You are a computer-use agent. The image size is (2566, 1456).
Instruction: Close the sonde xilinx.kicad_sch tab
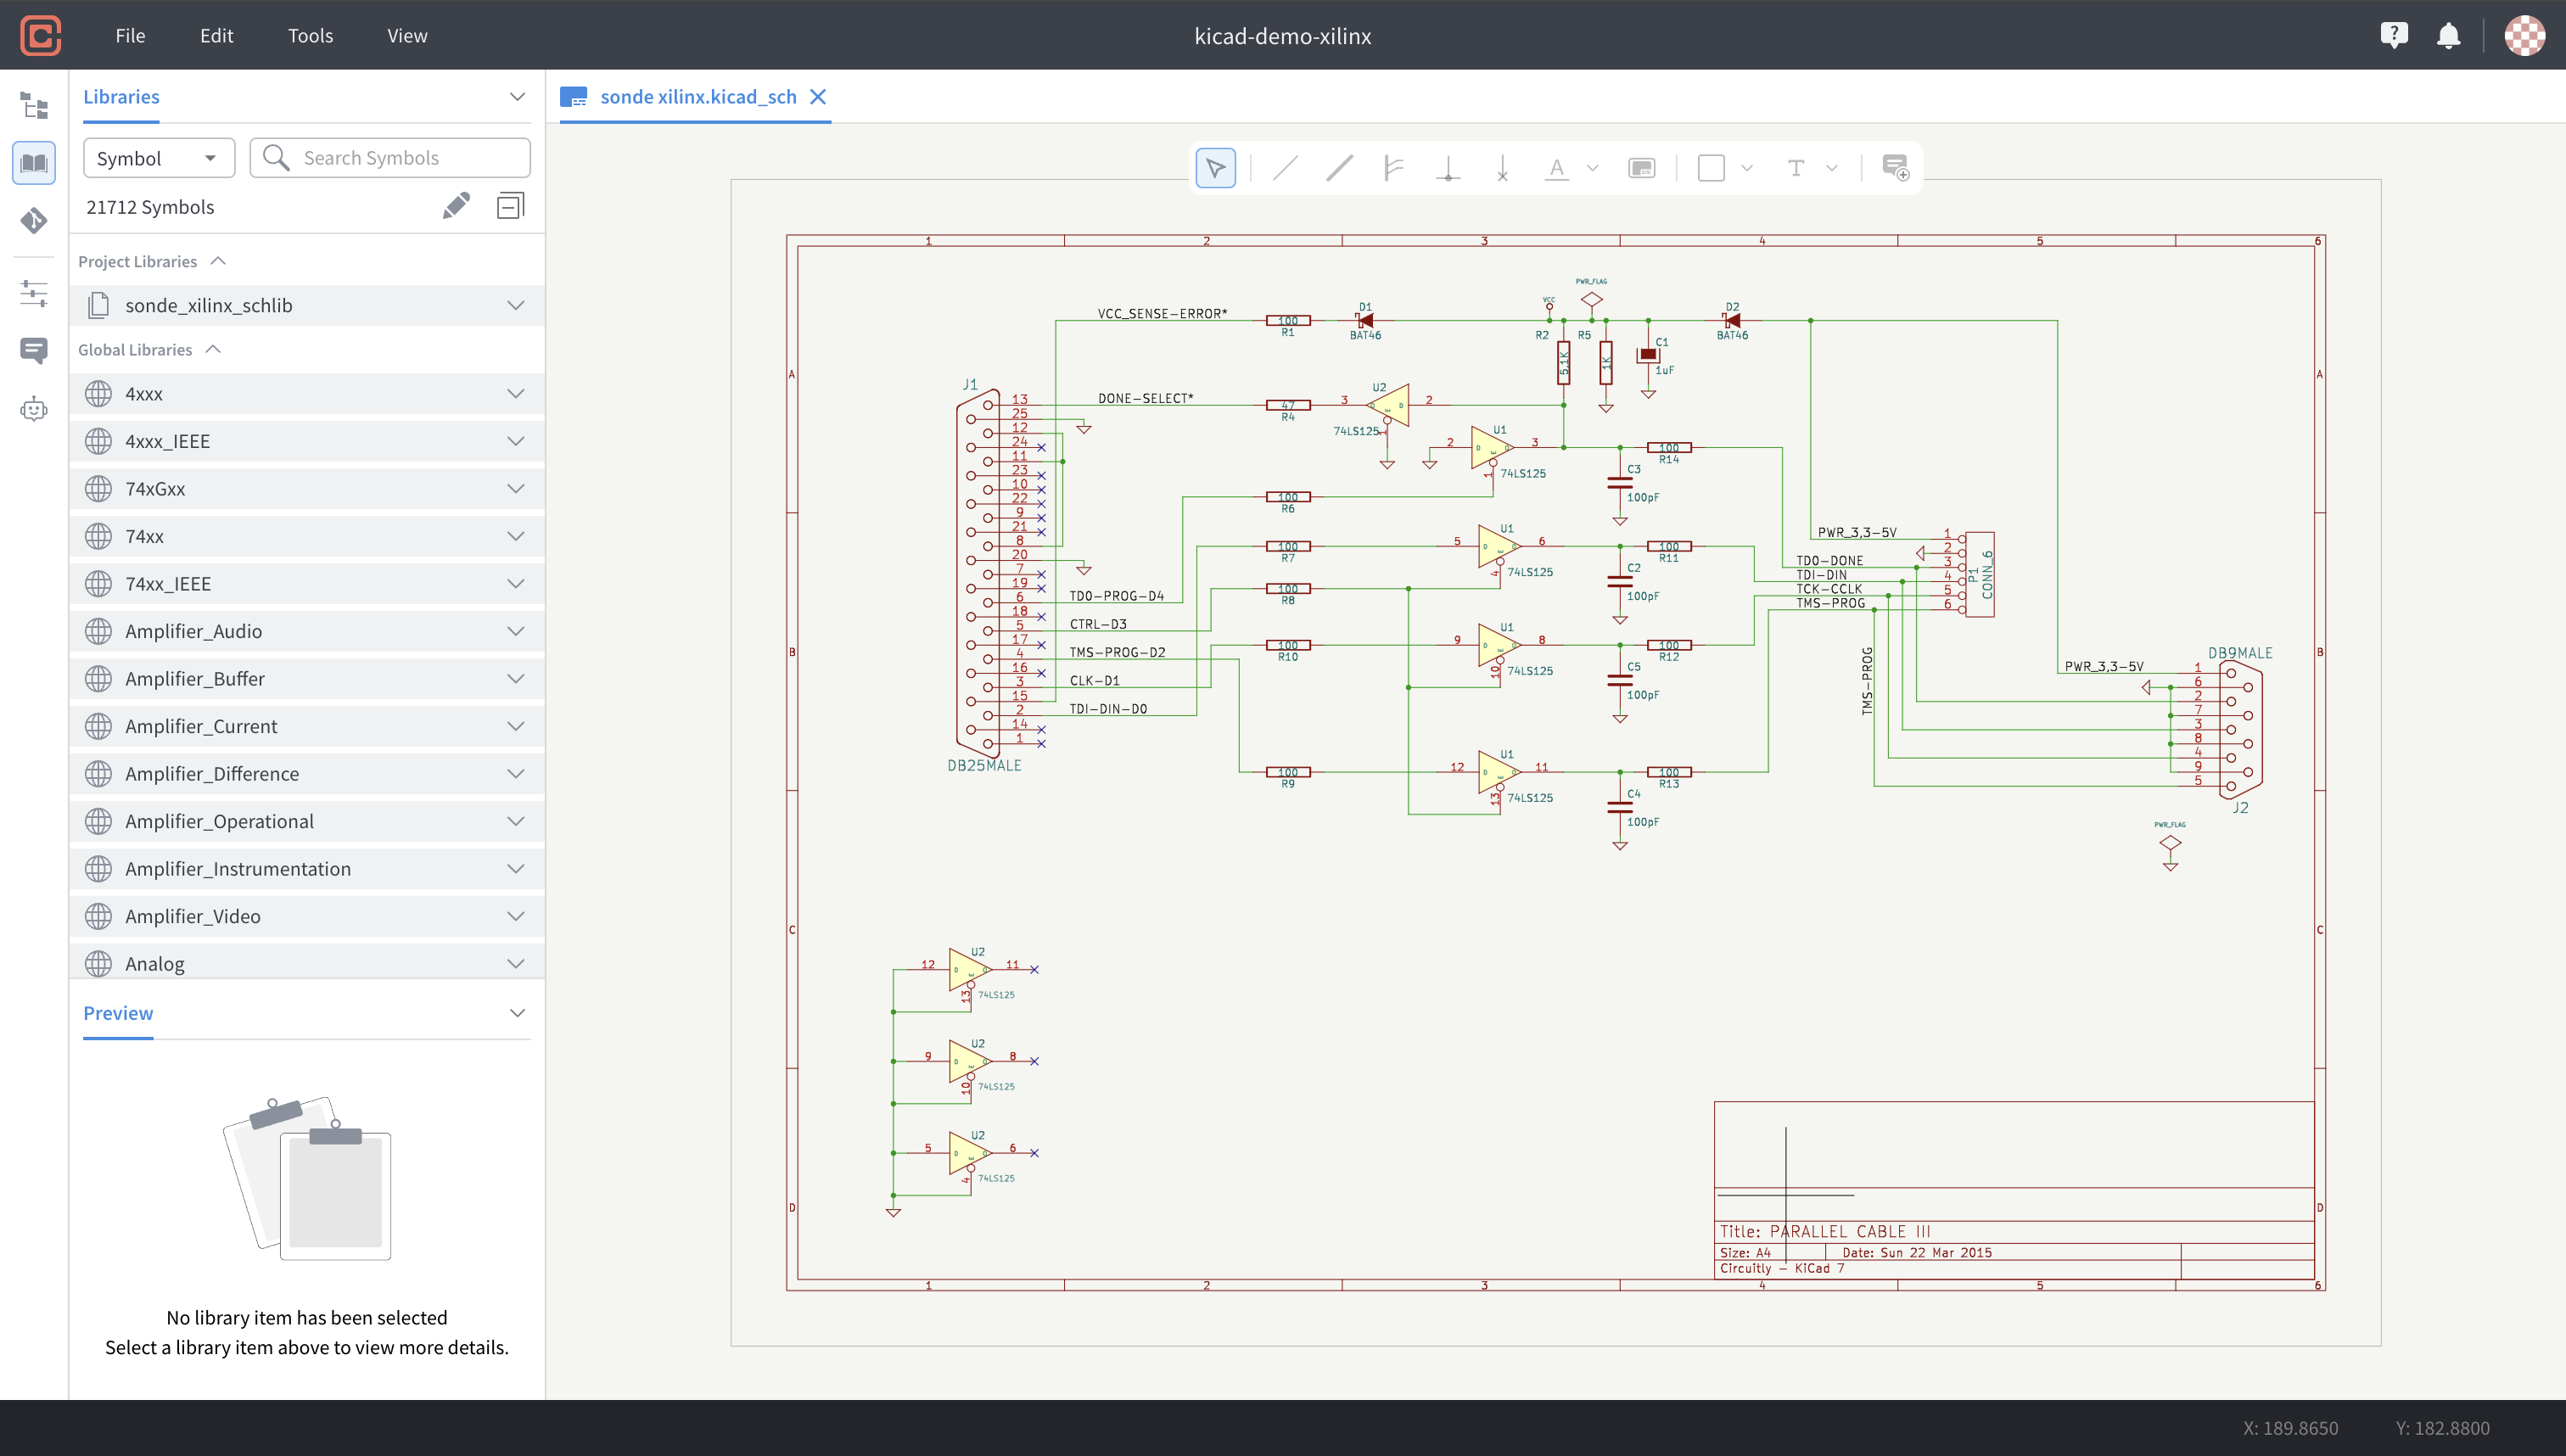click(818, 97)
